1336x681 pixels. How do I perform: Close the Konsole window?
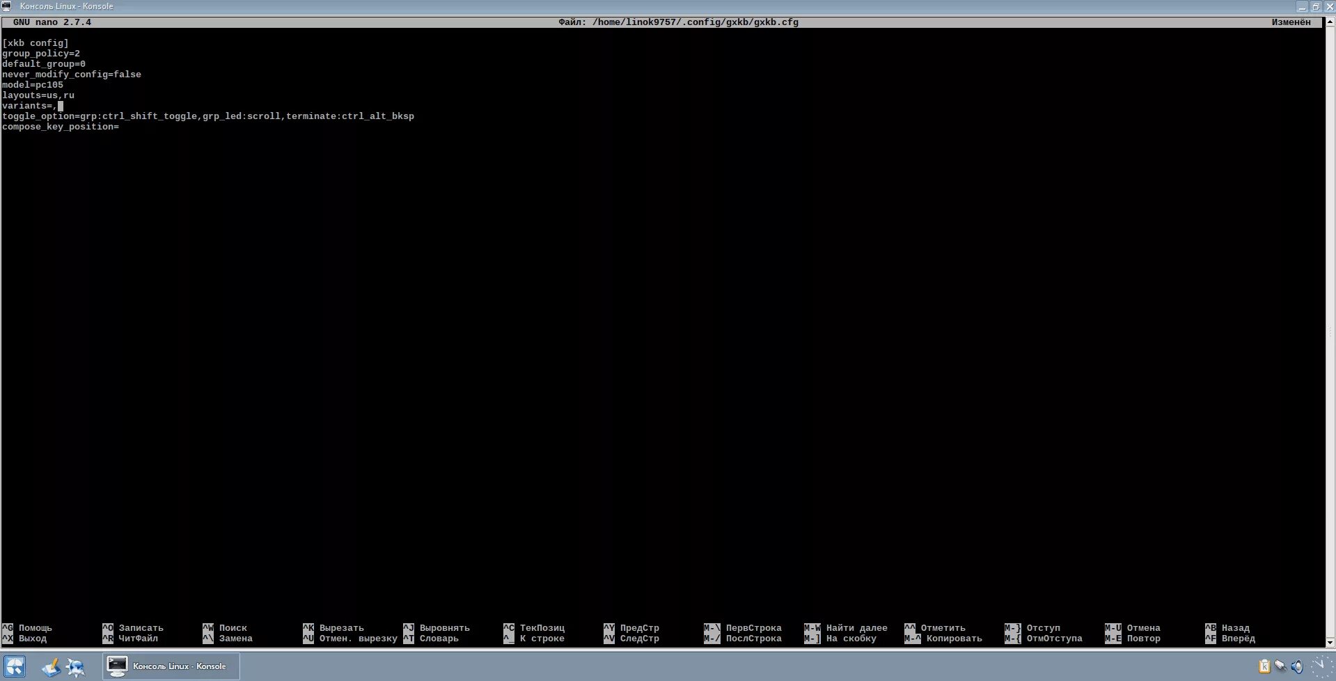tap(1329, 6)
